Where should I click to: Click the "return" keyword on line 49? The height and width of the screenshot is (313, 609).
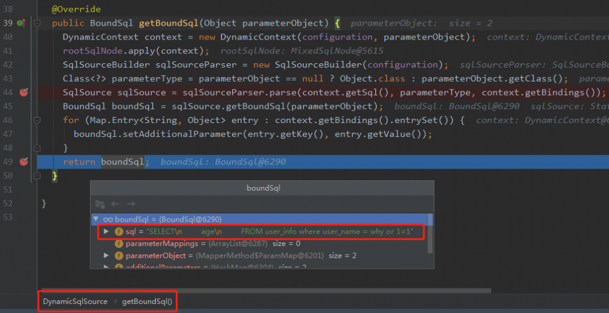coord(79,162)
